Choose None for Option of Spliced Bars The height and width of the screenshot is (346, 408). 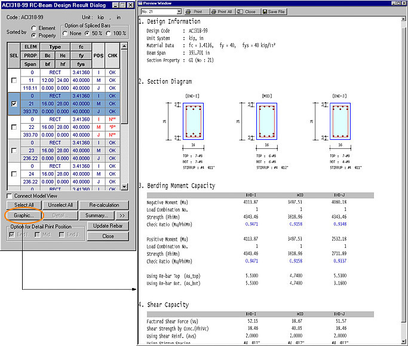point(65,33)
